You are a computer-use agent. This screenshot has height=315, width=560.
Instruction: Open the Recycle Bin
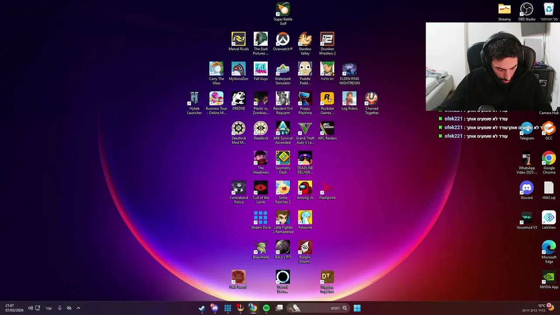point(549,12)
